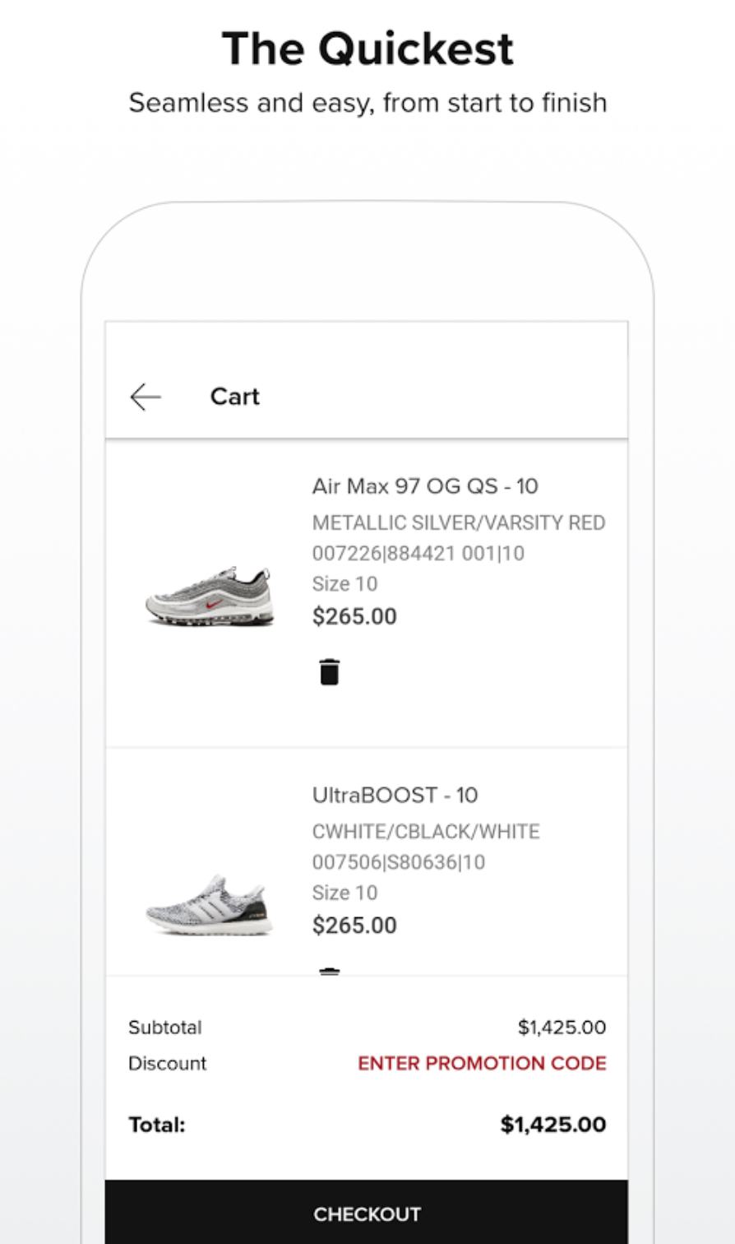Screen dimensions: 735x1244
Task: Delete Air Max 97 from cart
Action: click(x=329, y=671)
